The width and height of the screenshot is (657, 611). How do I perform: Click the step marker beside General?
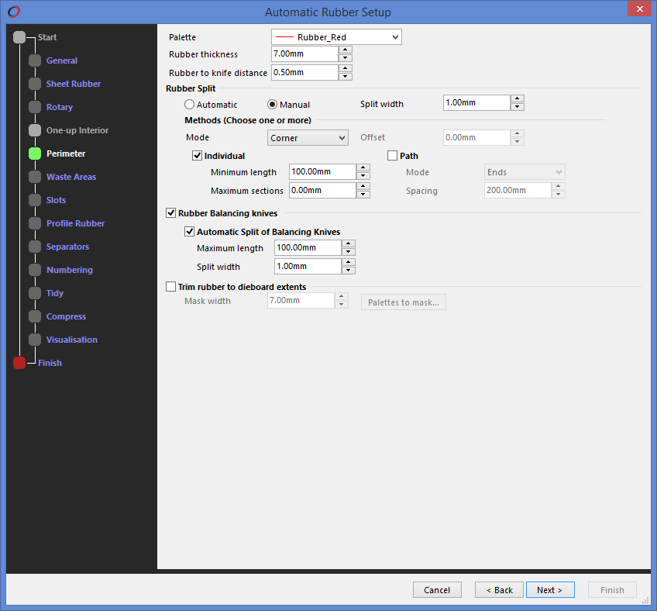click(x=35, y=60)
